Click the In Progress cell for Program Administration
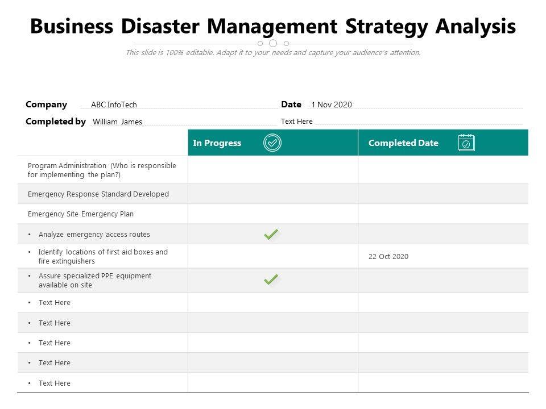This screenshot has width=546, height=409. click(272, 170)
